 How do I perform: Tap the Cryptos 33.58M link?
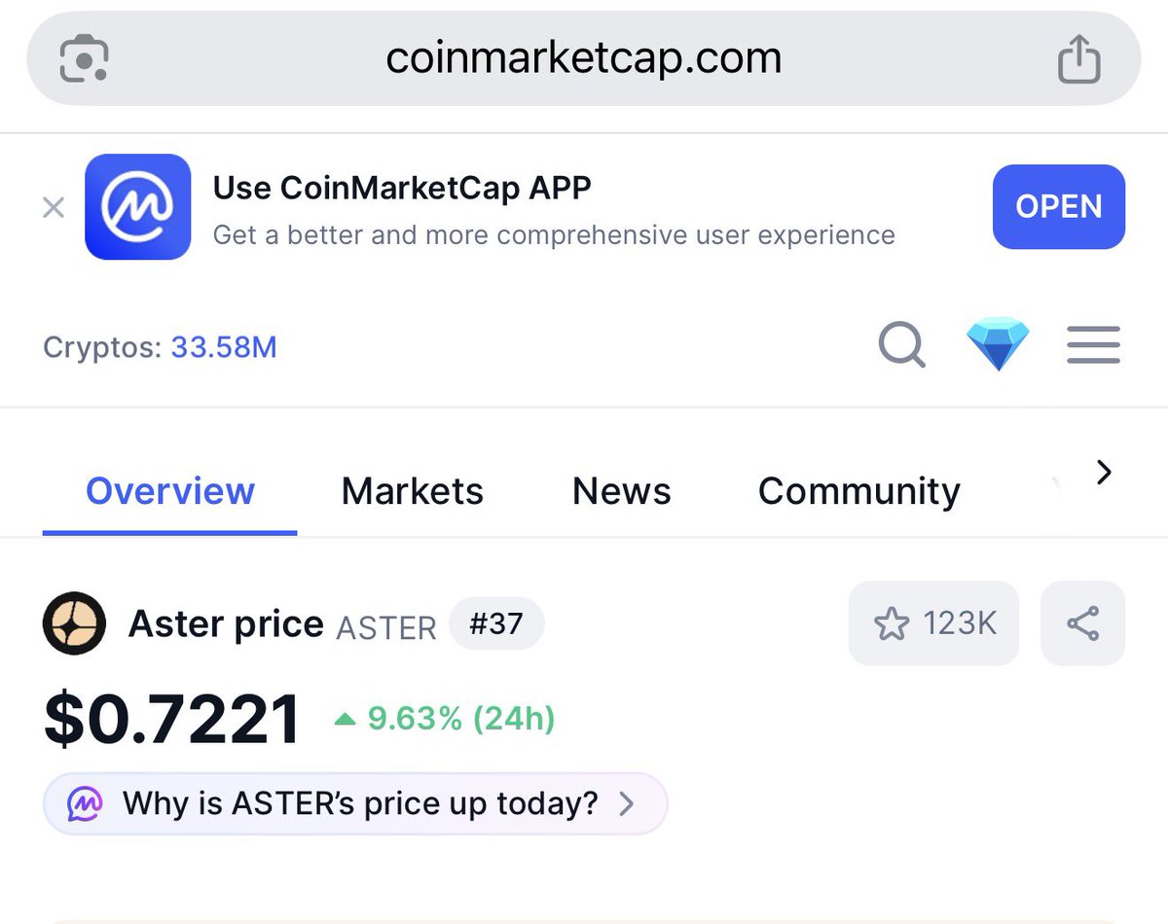(x=224, y=347)
